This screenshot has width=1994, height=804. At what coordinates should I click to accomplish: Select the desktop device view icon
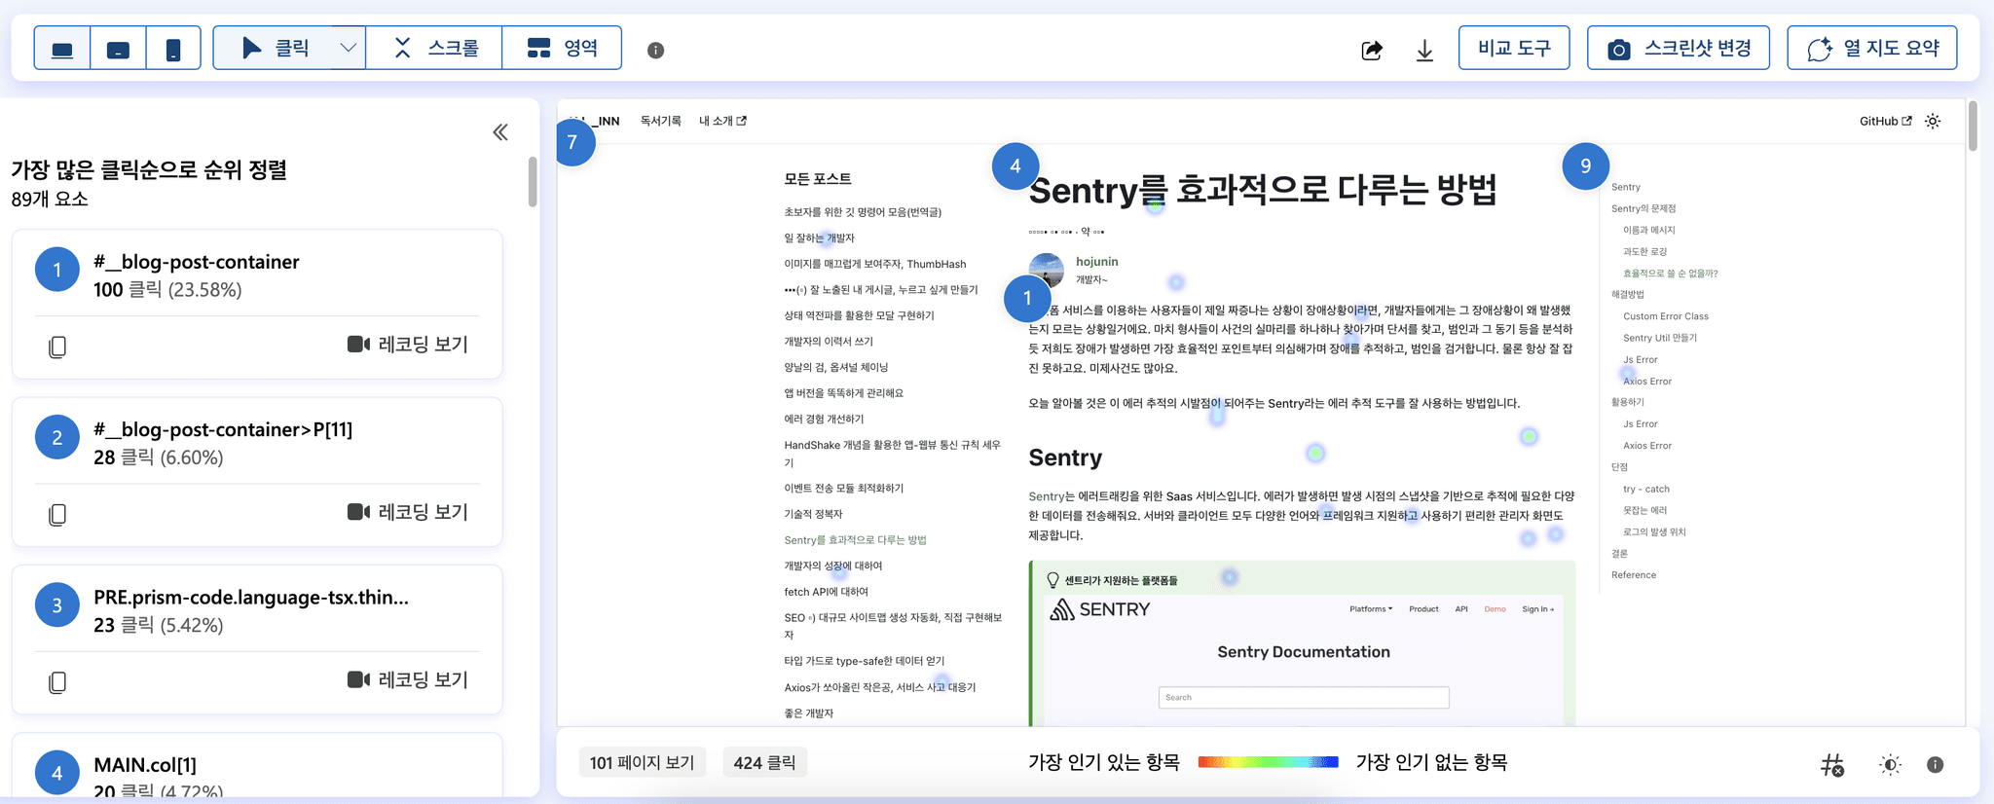62,49
